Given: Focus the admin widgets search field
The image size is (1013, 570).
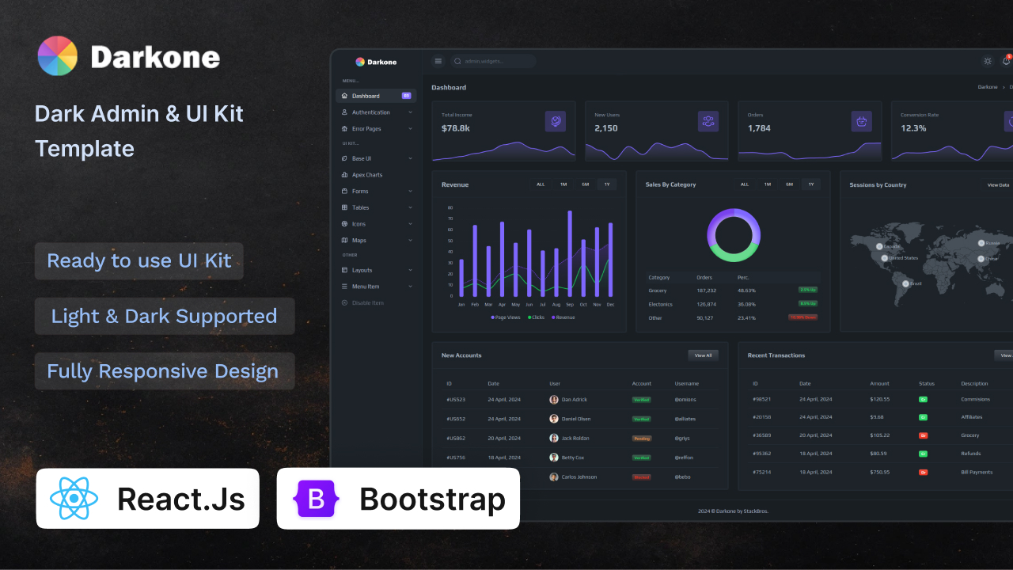Looking at the screenshot, I should pos(493,61).
